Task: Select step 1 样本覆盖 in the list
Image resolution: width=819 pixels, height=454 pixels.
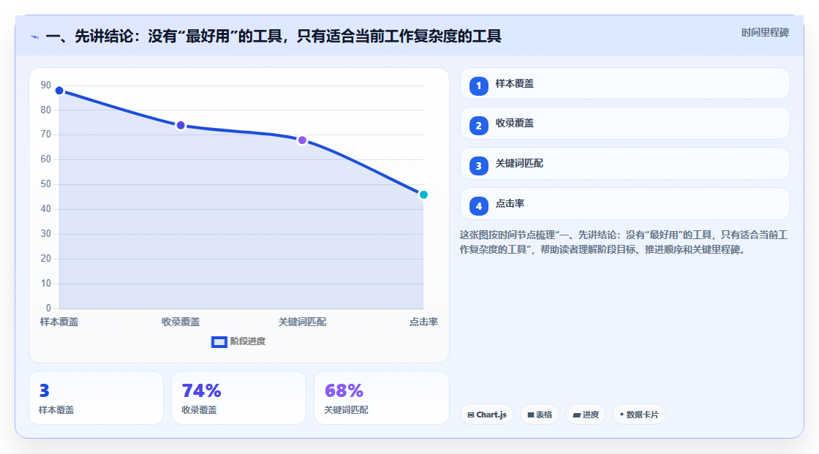Action: pos(624,83)
